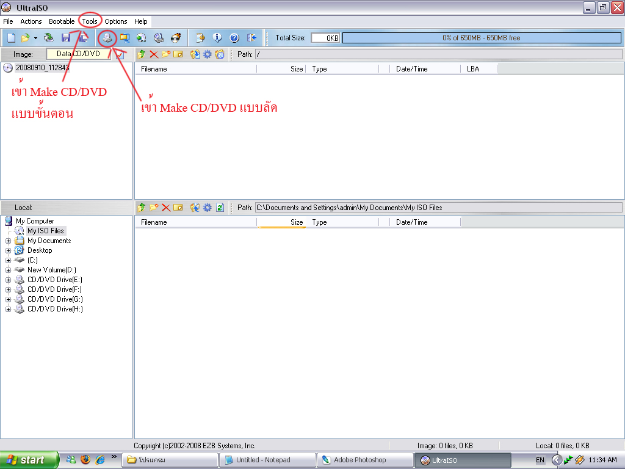The image size is (625, 469).
Task: Click the yellow stacked-windows icon in the main toolbar
Action: (125, 38)
